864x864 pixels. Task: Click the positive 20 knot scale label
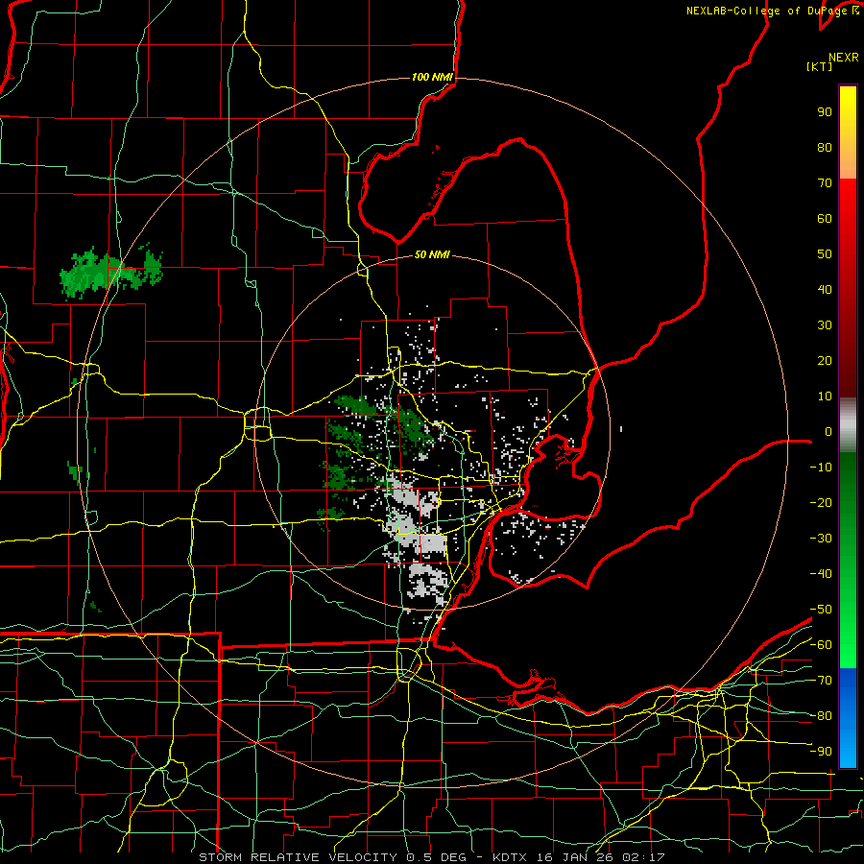[825, 361]
